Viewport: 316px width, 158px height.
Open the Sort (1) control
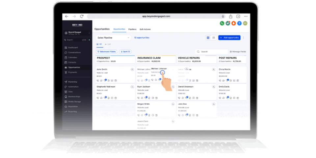click(x=125, y=52)
